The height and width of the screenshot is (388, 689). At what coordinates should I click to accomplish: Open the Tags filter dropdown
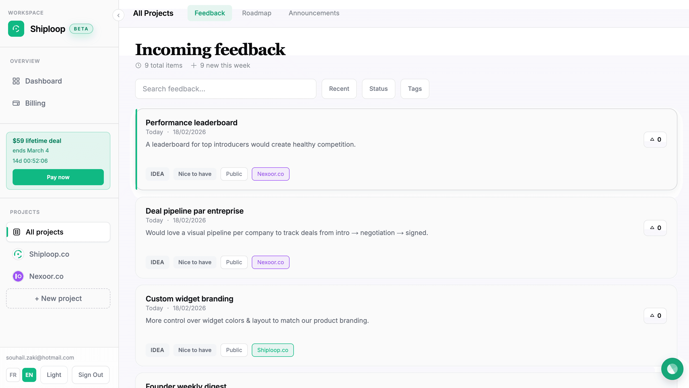tap(415, 89)
